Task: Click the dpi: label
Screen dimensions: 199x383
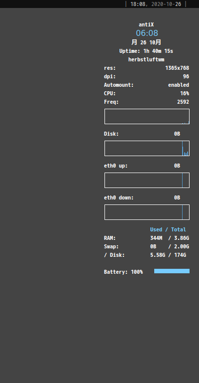Action: coord(110,76)
